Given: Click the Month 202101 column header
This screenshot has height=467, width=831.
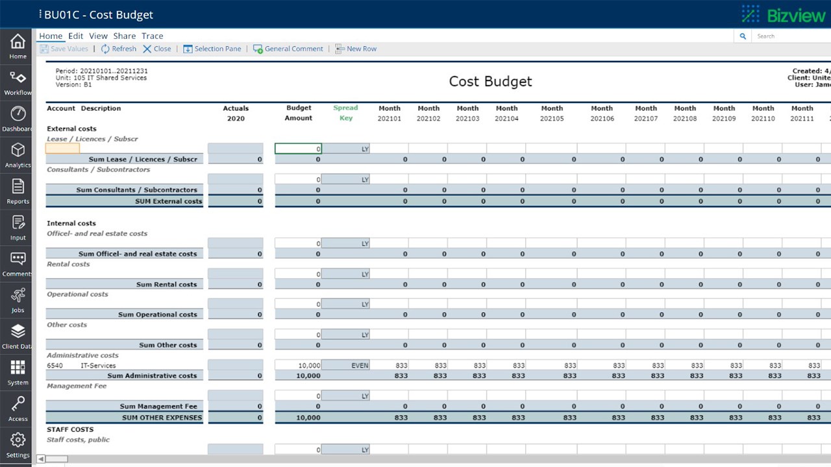Looking at the screenshot, I should pyautogui.click(x=390, y=114).
